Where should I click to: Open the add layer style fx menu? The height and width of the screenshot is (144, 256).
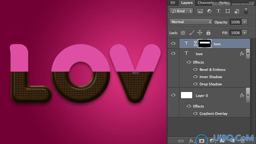coord(191,141)
